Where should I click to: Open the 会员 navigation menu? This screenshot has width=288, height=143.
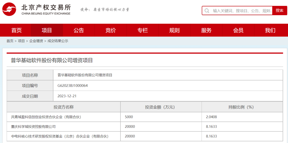[238, 30]
